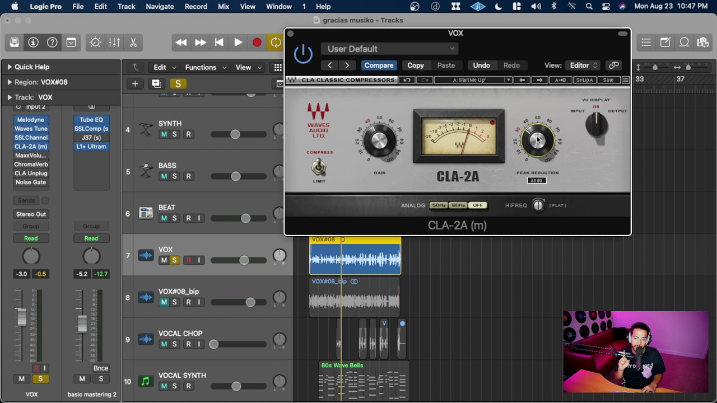Image resolution: width=717 pixels, height=403 pixels.
Task: Start playback with the Play button
Action: pyautogui.click(x=238, y=43)
